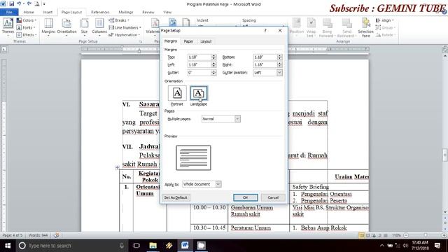448x252 pixels.
Task: Open the Windows Start menu
Action: tap(8, 246)
